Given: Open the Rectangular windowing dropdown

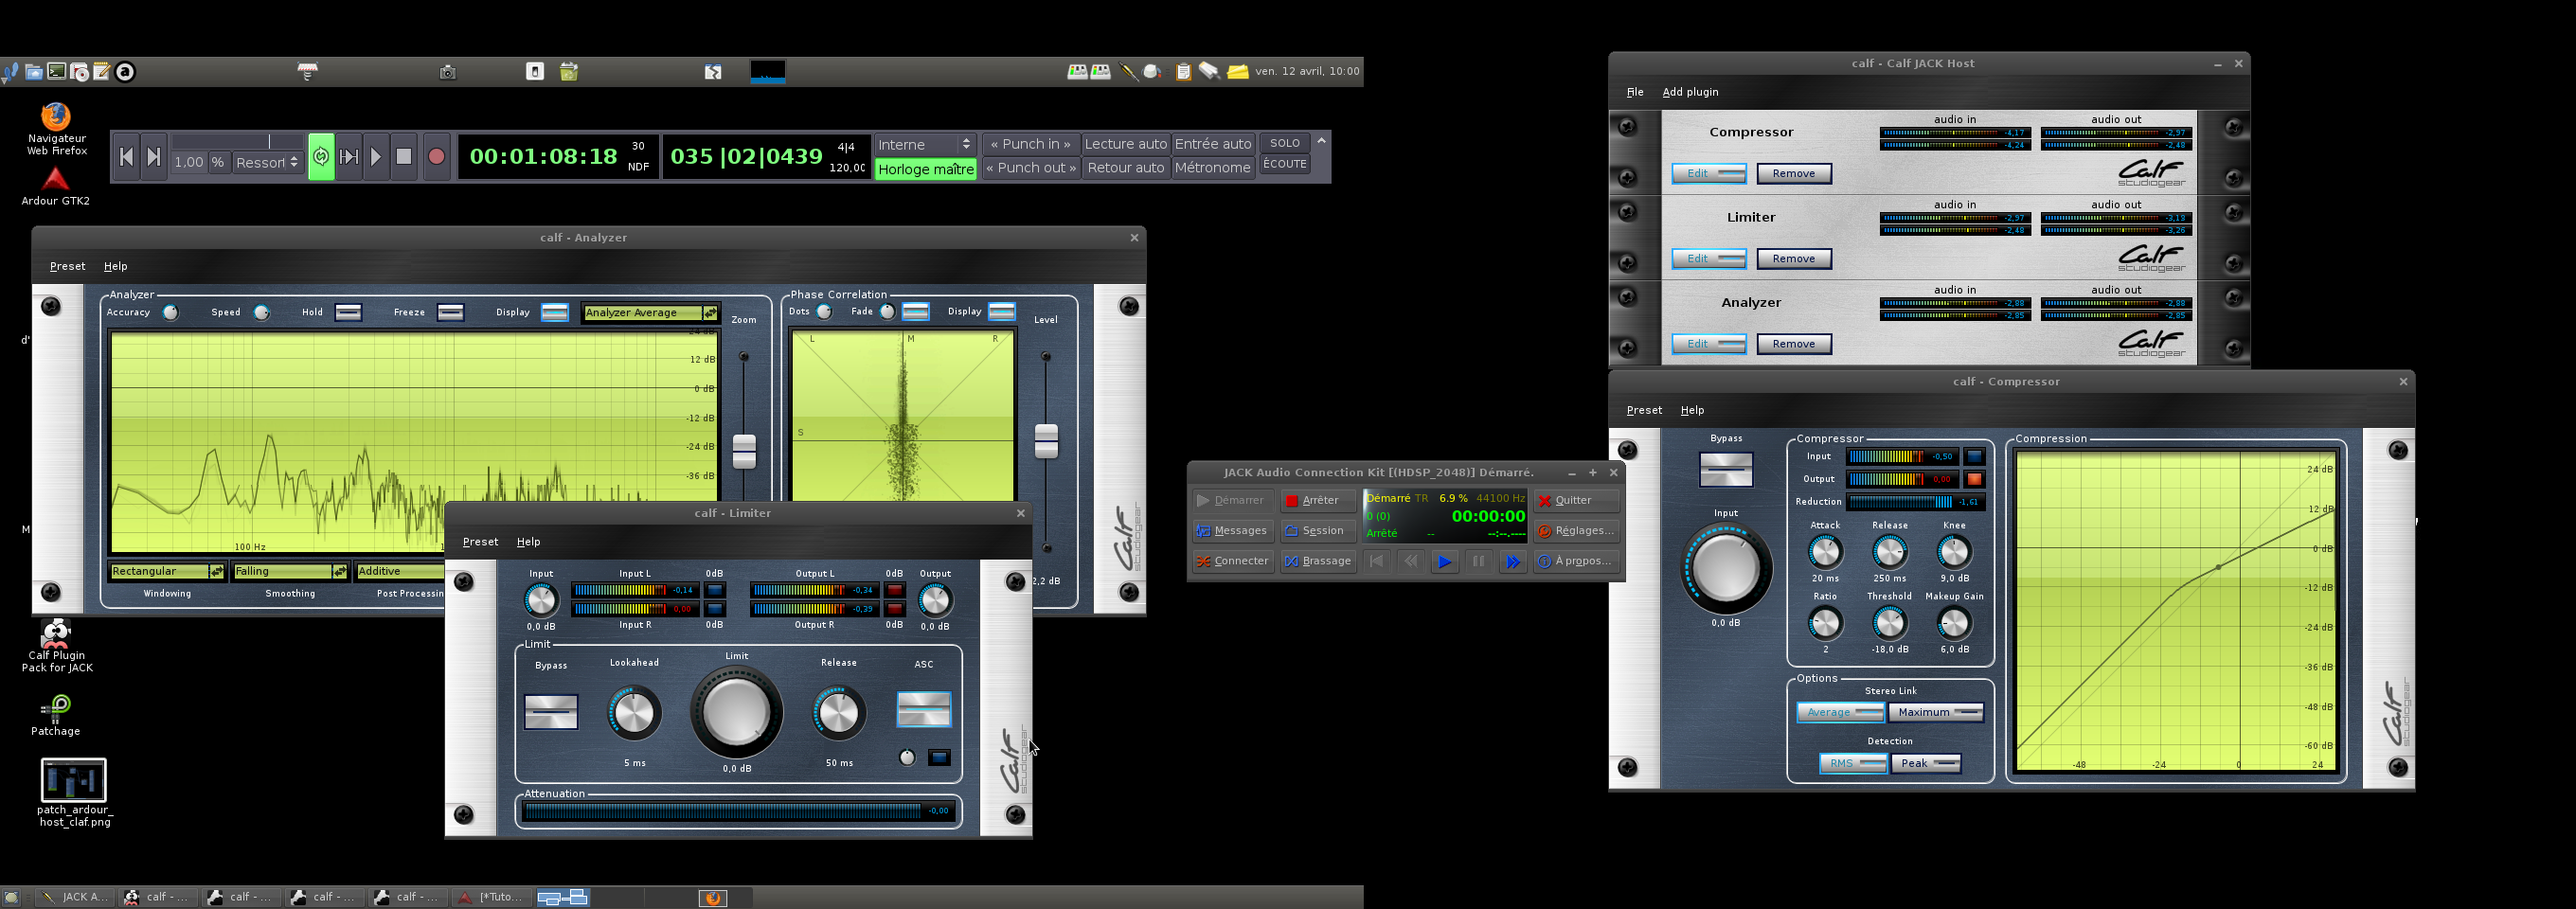Looking at the screenshot, I should point(167,571).
